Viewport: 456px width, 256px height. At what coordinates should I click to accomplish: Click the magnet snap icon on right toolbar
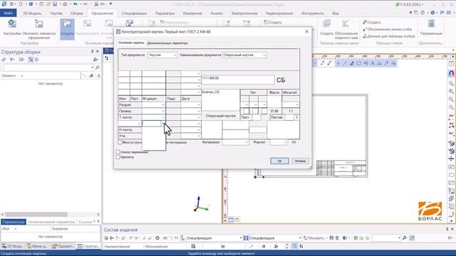coord(451,73)
